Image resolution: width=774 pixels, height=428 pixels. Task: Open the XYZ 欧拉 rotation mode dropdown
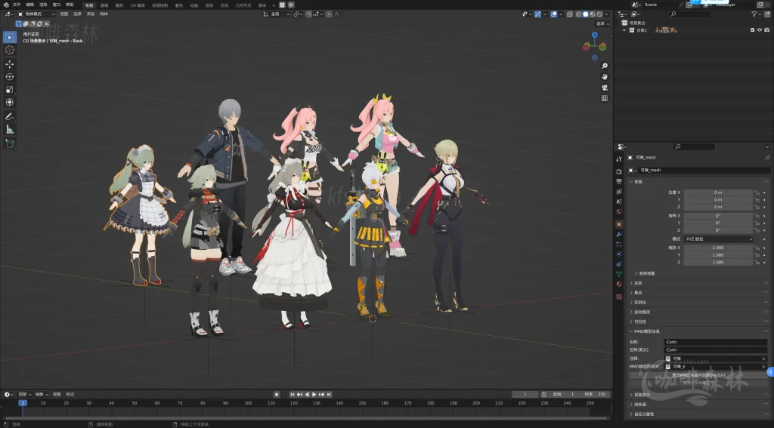[x=718, y=239]
